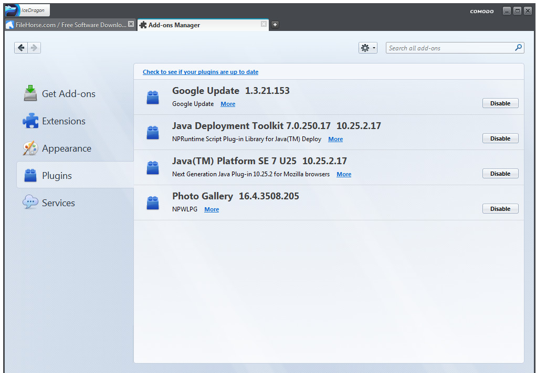Screen dimensions: 536x373
Task: Open the tools-for-all-add-ons gear dropdown
Action: tap(367, 47)
